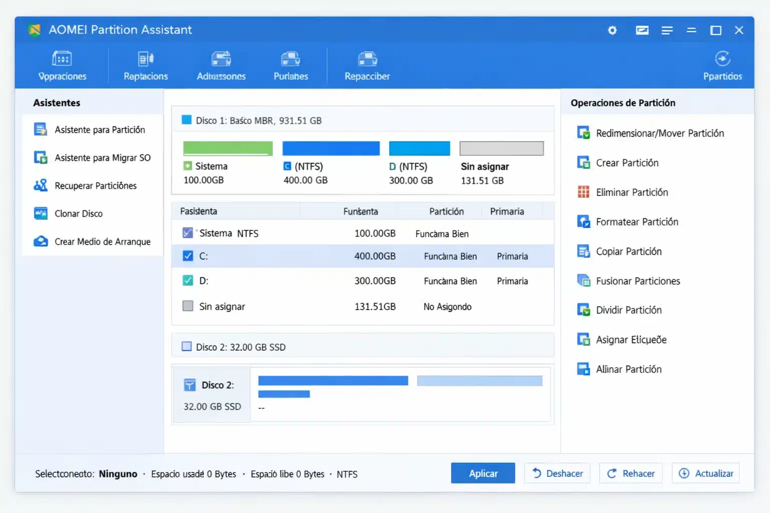This screenshot has width=770, height=513.
Task: Open Crear Medio de Arranque tool
Action: click(102, 241)
